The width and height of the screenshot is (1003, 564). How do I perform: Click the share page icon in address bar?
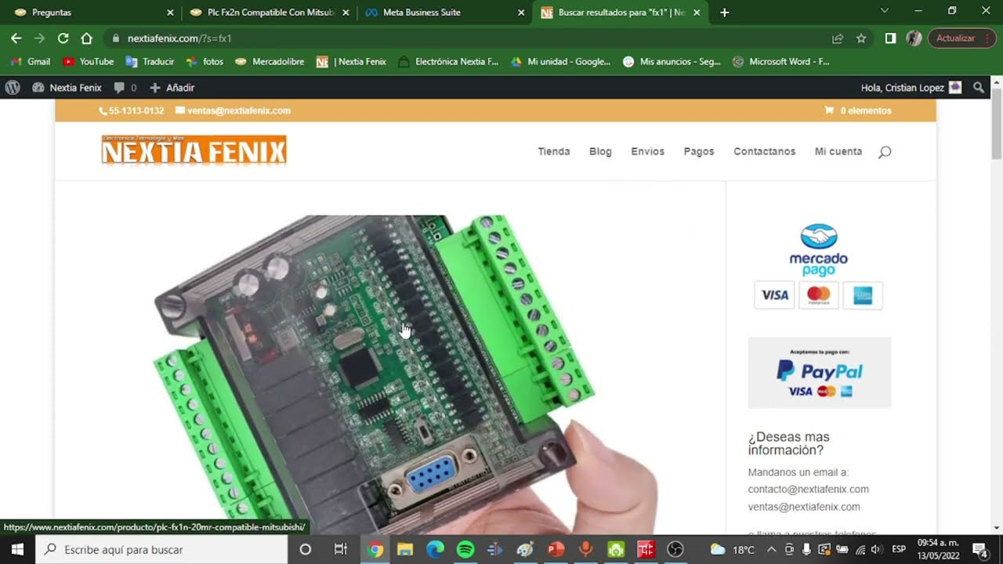coord(838,38)
